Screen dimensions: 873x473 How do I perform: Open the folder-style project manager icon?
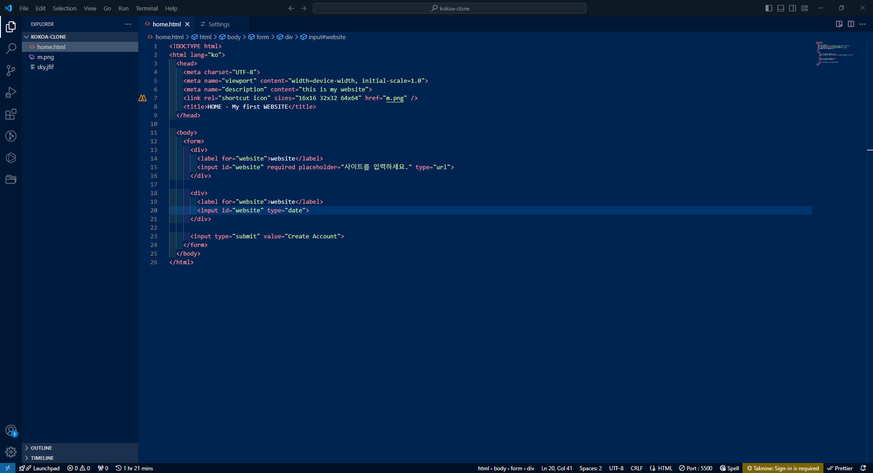coord(11,180)
